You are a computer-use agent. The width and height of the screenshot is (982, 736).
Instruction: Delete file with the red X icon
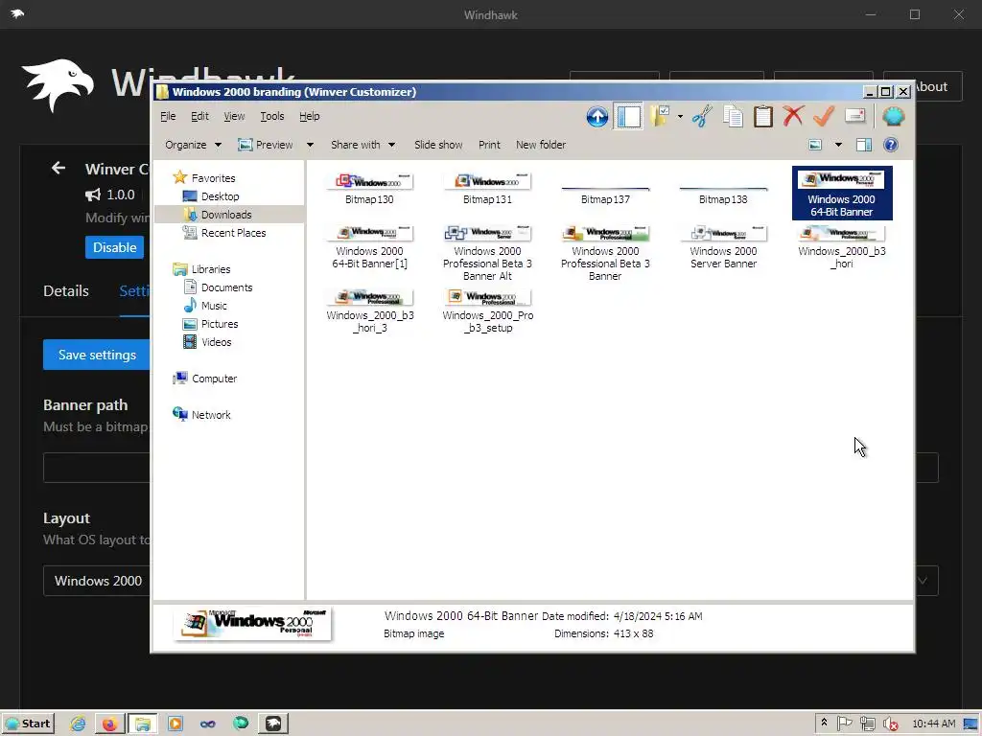[x=793, y=116]
